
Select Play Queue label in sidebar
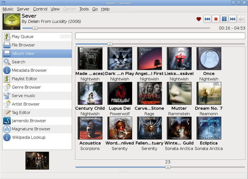click(x=22, y=36)
